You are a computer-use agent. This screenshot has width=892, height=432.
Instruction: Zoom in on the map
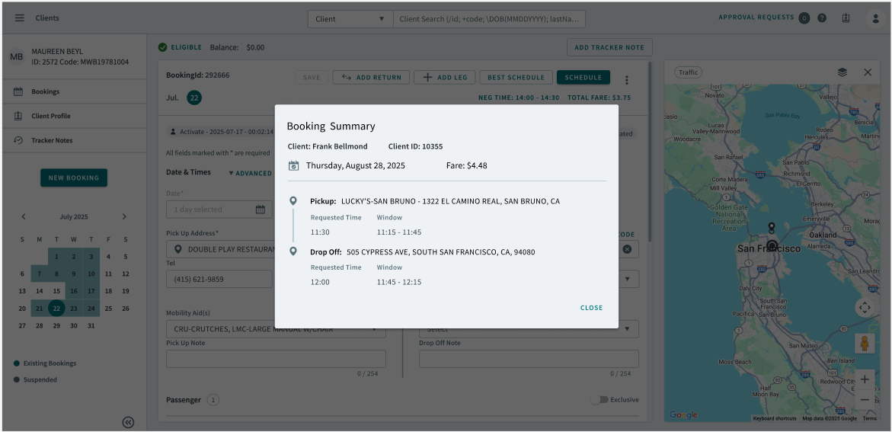click(865, 379)
